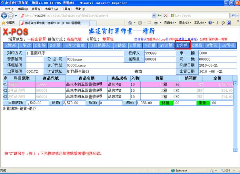The height and width of the screenshot is (174, 240).
Task: Click the S存單 save button
Action: pos(55,45)
